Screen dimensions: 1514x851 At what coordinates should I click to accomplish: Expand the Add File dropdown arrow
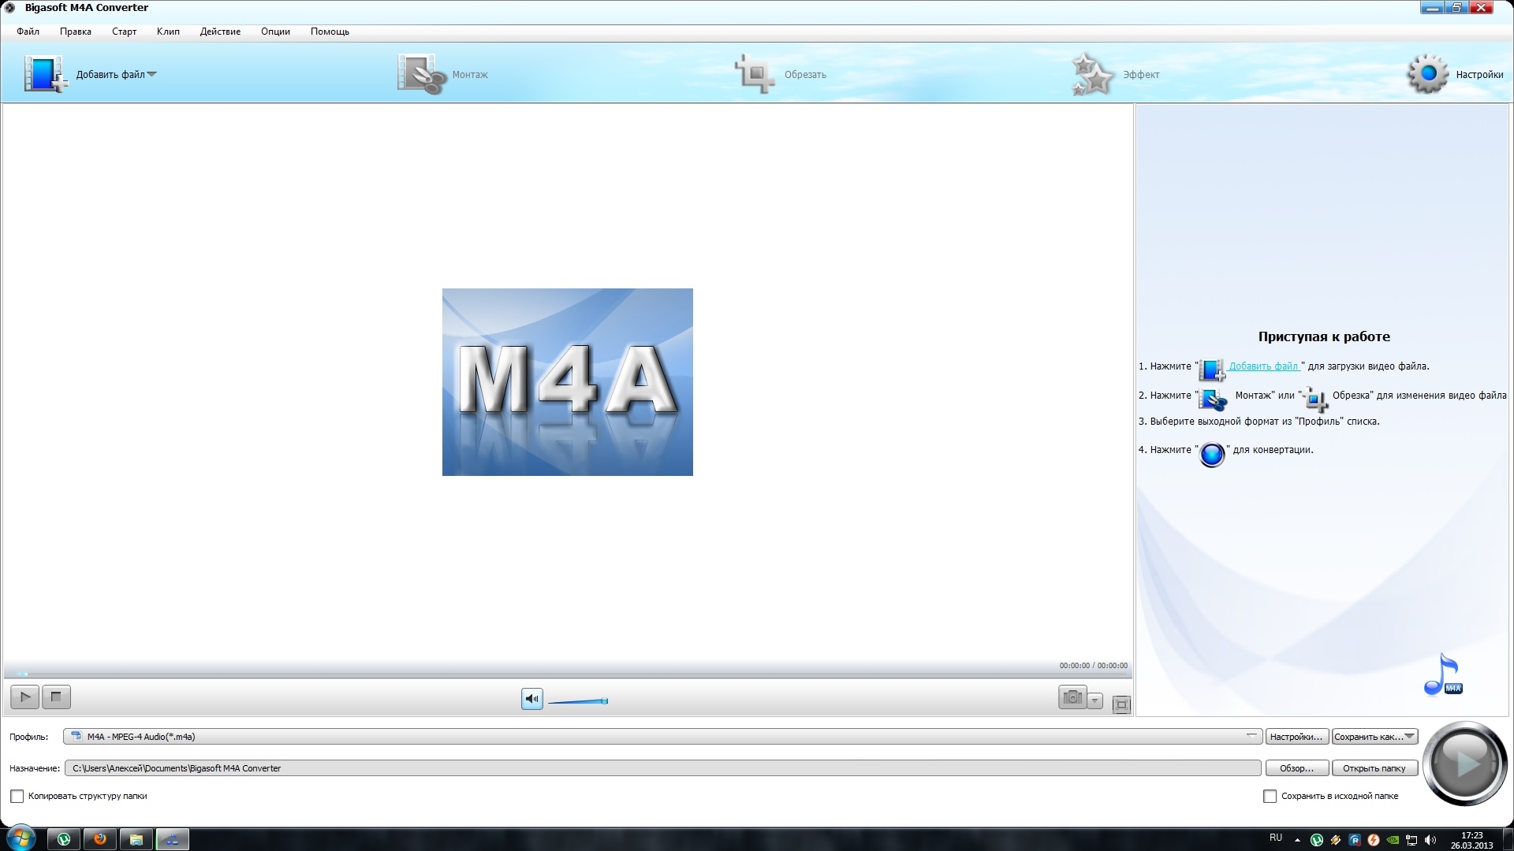[x=152, y=74]
